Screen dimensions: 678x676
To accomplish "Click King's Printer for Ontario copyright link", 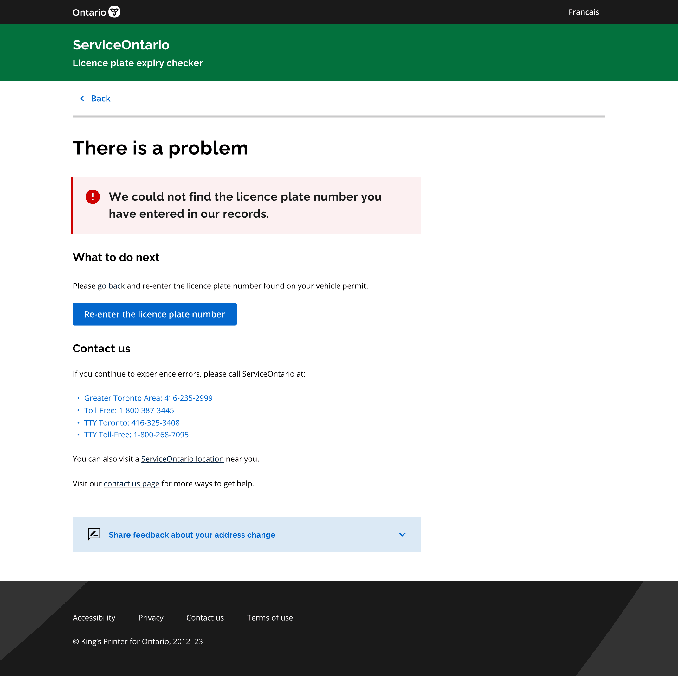I will point(138,641).
